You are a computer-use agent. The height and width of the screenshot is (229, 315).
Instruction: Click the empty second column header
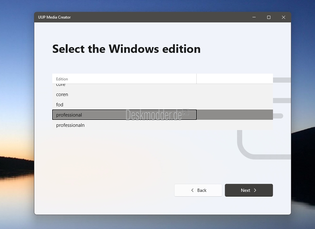pyautogui.click(x=234, y=79)
